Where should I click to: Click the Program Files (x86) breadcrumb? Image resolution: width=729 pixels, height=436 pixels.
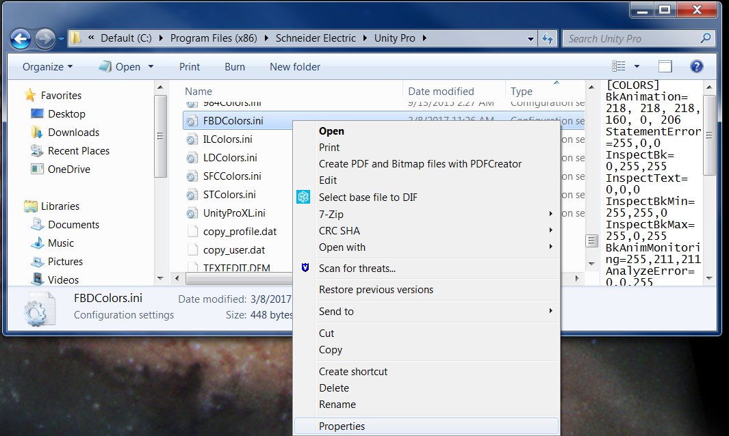click(214, 38)
